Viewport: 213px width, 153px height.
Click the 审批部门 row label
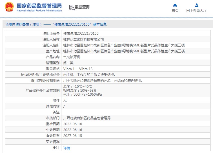53,118
